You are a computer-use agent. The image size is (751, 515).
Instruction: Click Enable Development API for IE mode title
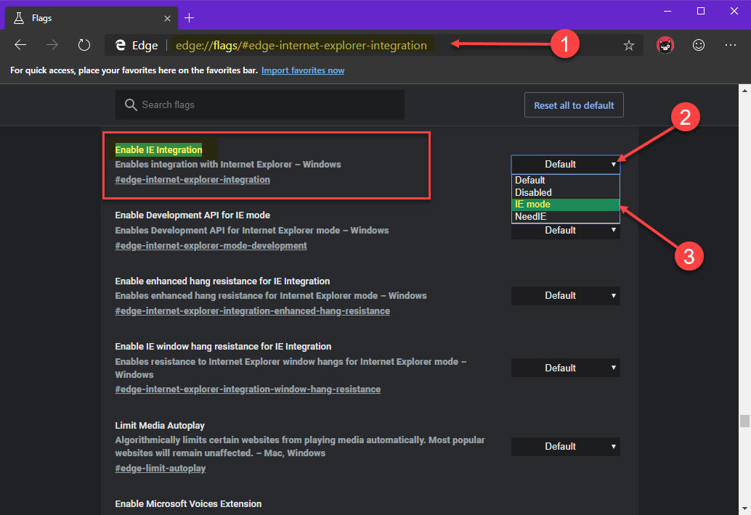click(192, 215)
